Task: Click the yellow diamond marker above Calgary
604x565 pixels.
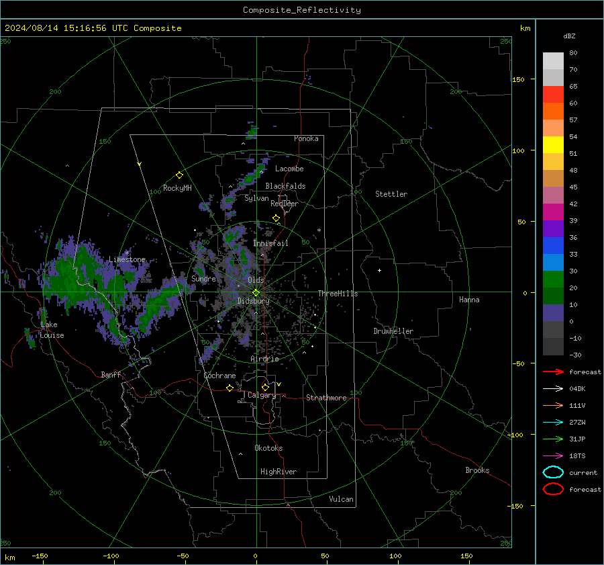Action: coord(265,387)
